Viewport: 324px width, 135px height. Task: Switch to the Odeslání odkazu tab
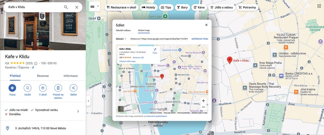click(123, 30)
